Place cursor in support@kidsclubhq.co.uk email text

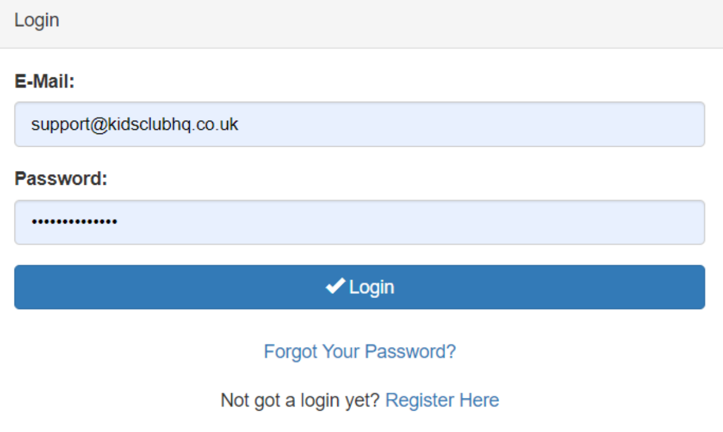(135, 124)
